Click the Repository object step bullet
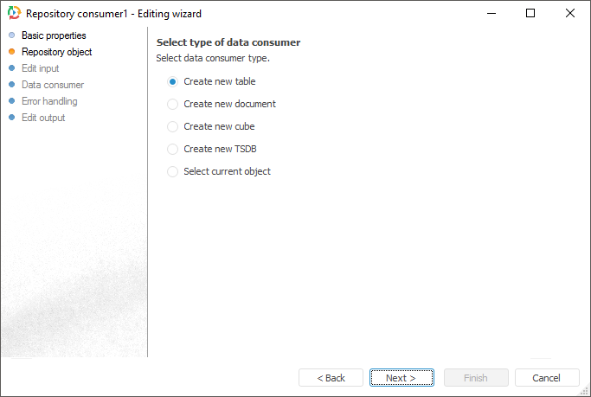 pos(12,52)
